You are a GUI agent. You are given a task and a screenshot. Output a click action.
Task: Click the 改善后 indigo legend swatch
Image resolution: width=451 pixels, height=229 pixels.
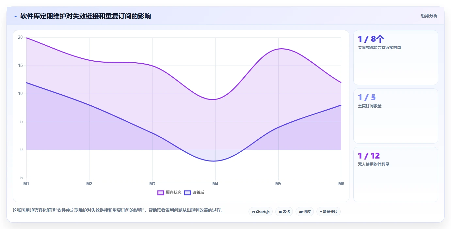187,192
